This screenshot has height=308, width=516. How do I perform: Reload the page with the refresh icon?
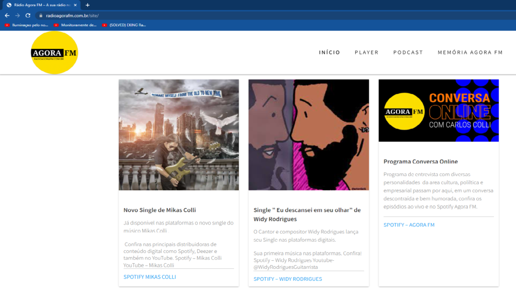click(28, 16)
